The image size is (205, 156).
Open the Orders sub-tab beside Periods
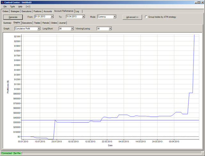coord(54,23)
